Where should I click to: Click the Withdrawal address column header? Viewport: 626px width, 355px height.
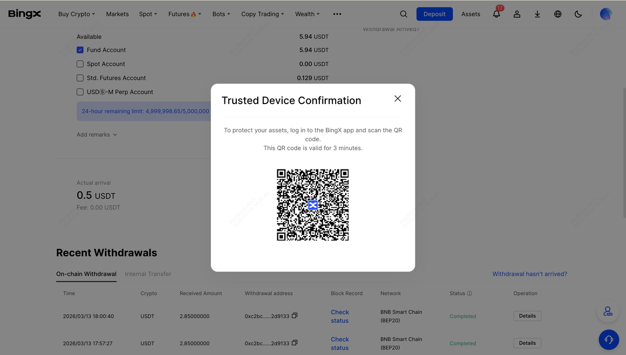pos(269,293)
